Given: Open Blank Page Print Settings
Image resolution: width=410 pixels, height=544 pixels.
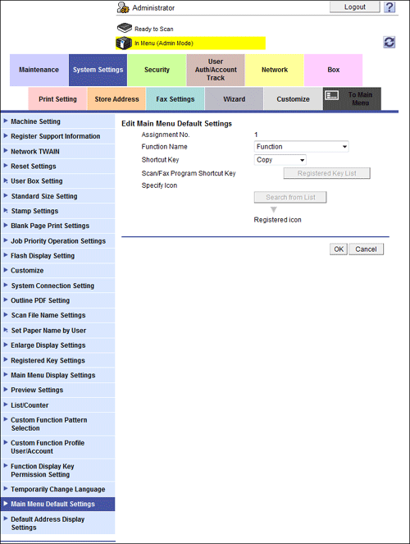Looking at the screenshot, I should [58, 226].
